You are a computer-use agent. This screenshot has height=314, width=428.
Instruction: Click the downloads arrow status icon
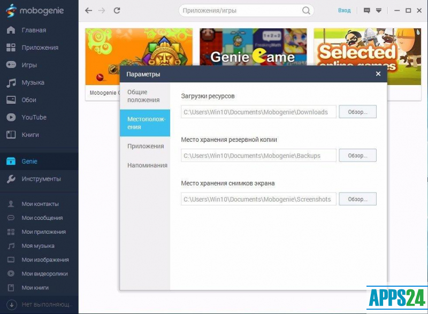point(12,305)
